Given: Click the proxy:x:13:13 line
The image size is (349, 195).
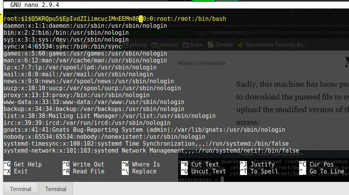Looking at the screenshot, I should [x=77, y=95].
